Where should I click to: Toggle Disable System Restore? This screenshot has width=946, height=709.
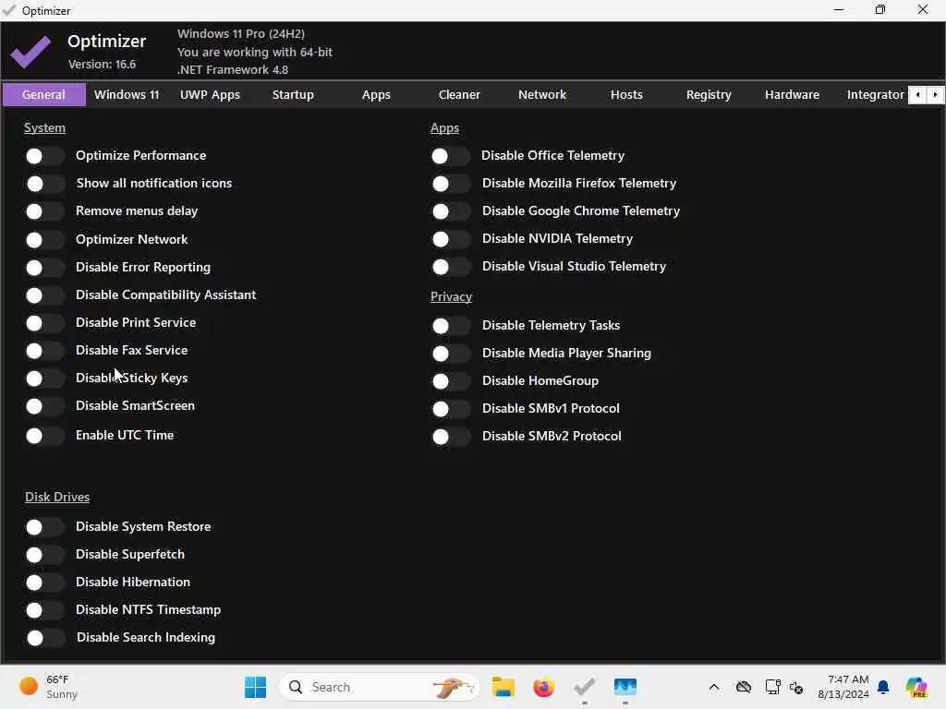(x=44, y=527)
